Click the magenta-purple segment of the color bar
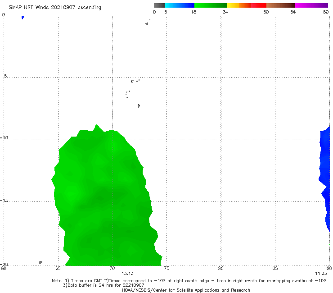This screenshot has width=333, height=293. 311,5
